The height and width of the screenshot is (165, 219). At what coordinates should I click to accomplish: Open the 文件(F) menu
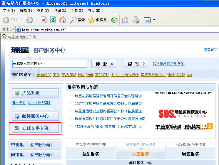pyautogui.click(x=9, y=11)
